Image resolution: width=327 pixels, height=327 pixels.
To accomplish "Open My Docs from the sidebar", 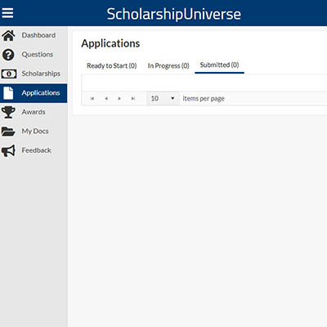I will pos(35,132).
